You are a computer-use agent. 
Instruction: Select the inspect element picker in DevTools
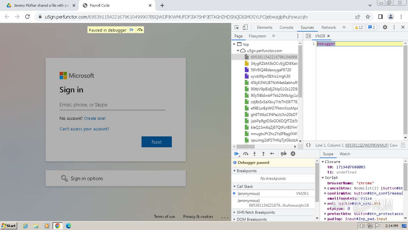(237, 27)
